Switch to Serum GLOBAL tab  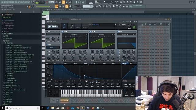coord(85,26)
